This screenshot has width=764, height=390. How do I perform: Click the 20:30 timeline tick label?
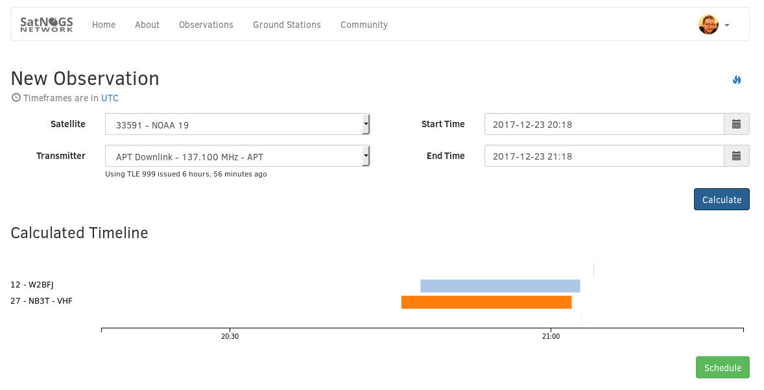tap(230, 336)
